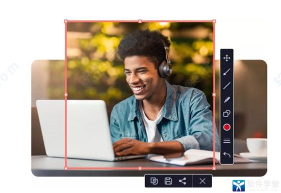The width and height of the screenshot is (281, 193).
Task: Click the right-middle selection edge handle
Action: click(214, 95)
